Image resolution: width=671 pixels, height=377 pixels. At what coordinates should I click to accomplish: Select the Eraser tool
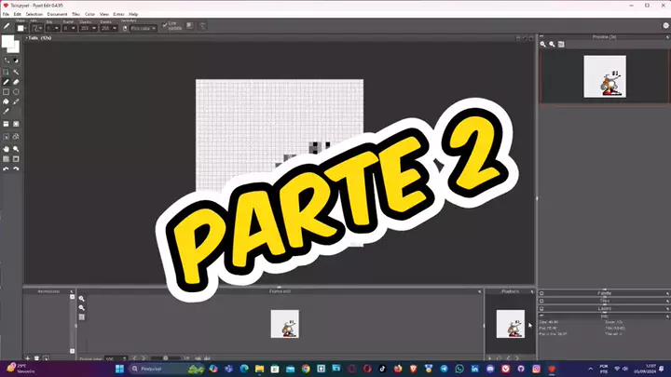16,81
